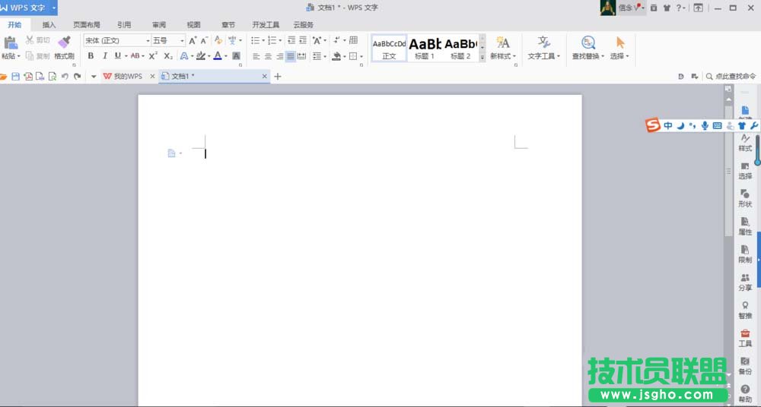Open the Share (分享) sidebar panel
This screenshot has width=761, height=407.
745,282
